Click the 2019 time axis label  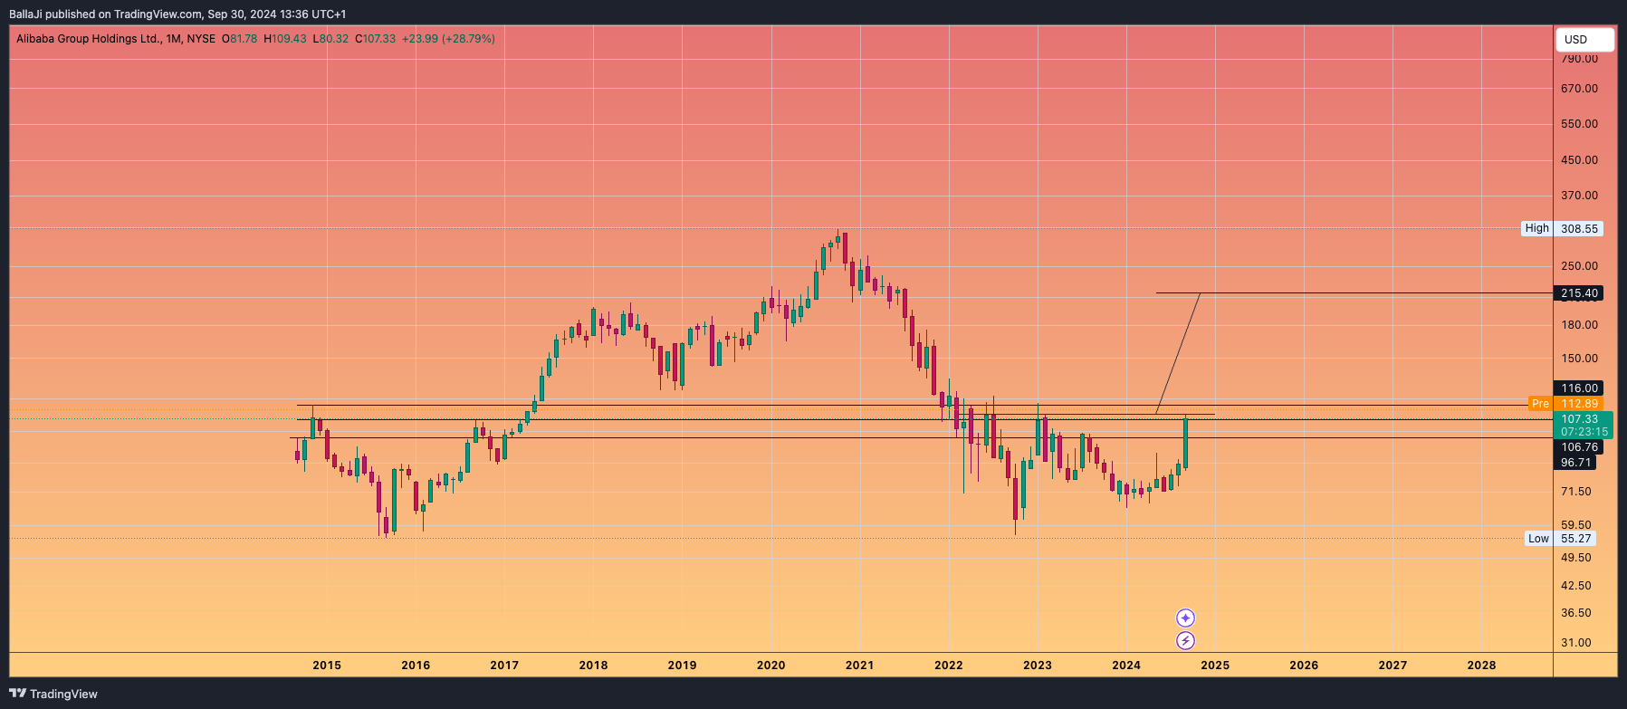pos(682,666)
